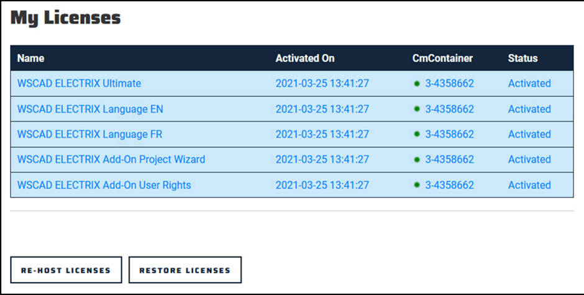The width and height of the screenshot is (584, 295).
Task: Click the Activated status of Project Wizard
Action: 529,160
